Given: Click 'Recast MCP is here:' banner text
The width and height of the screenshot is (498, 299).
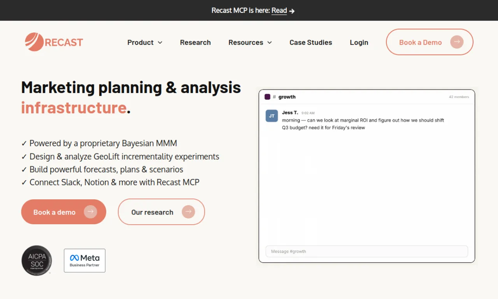Looking at the screenshot, I should 240,11.
